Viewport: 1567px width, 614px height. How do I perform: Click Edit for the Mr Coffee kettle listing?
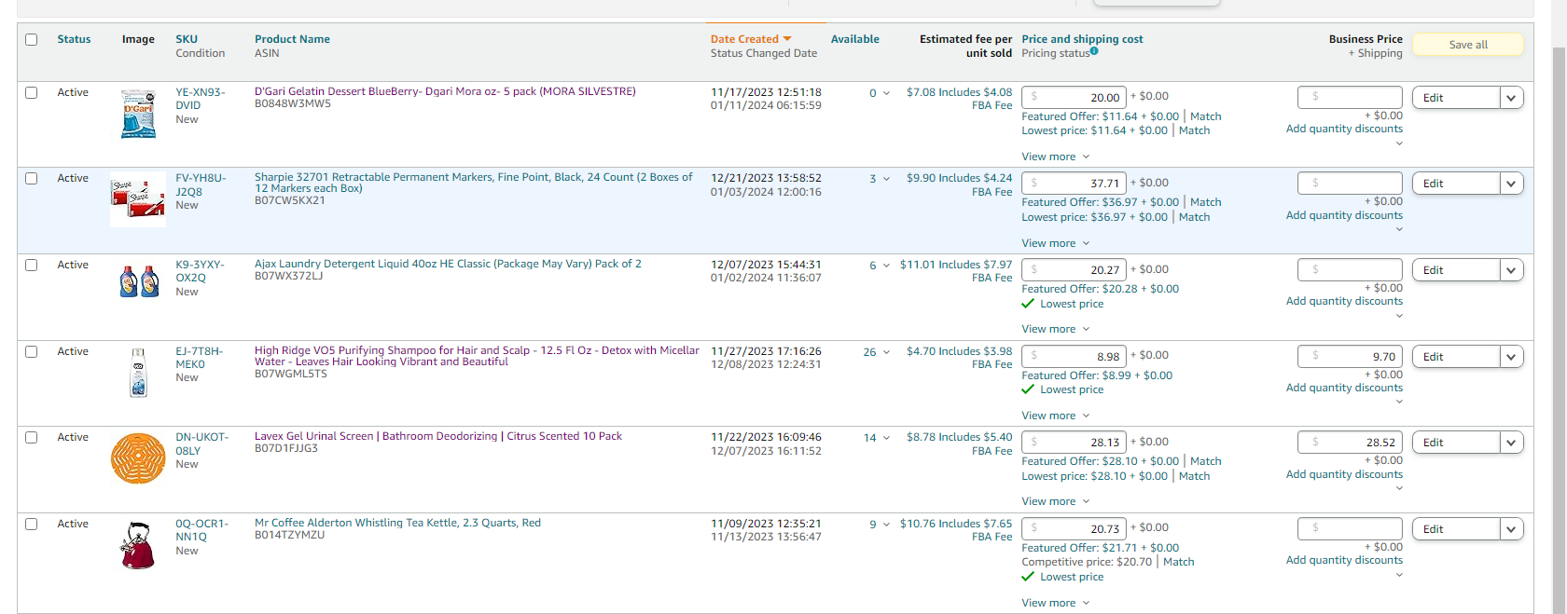pyautogui.click(x=1456, y=529)
